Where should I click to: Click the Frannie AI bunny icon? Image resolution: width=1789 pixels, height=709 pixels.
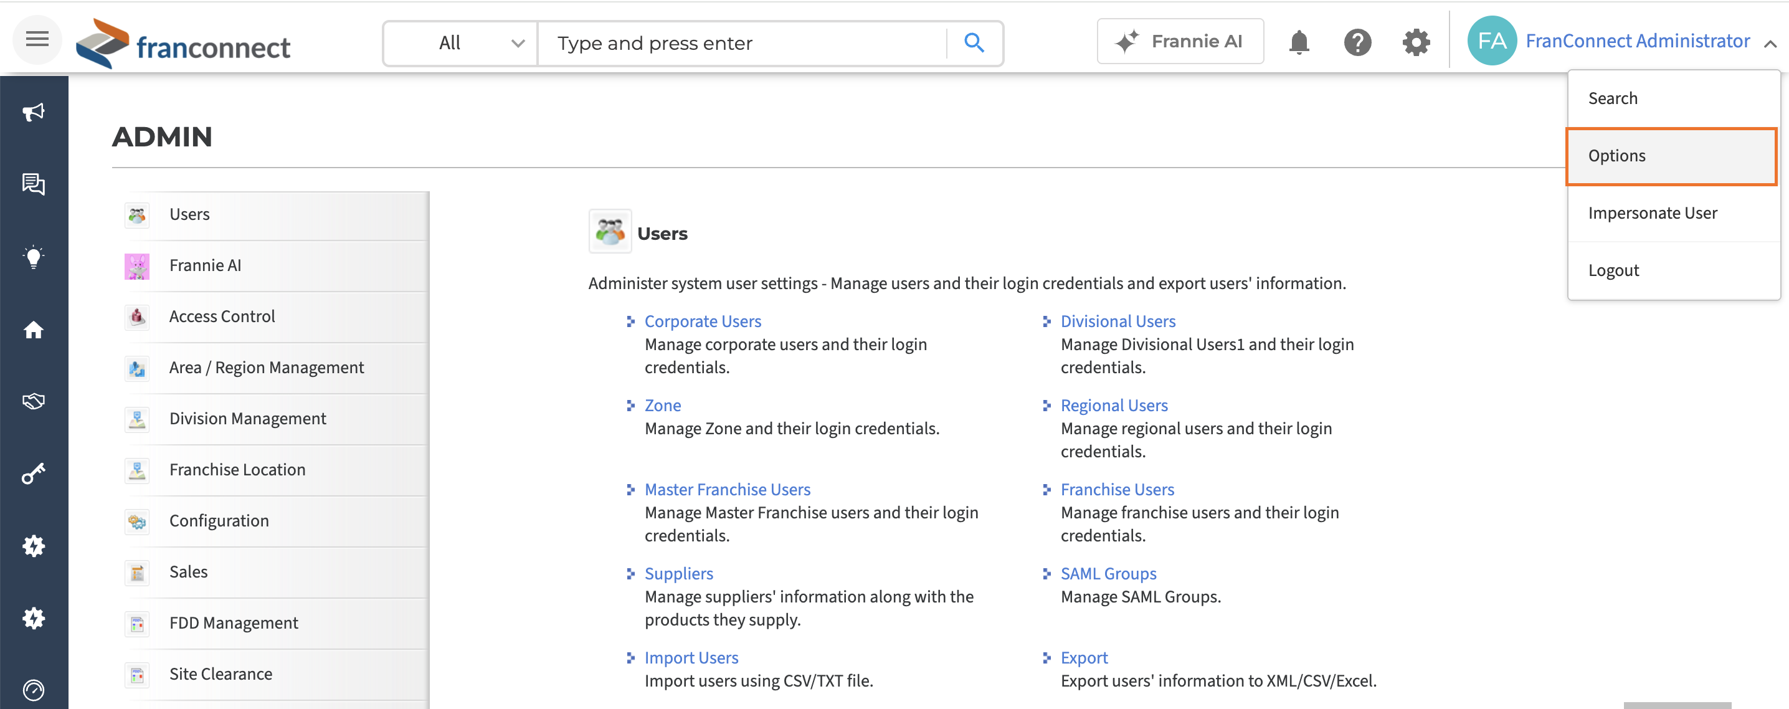(x=137, y=266)
